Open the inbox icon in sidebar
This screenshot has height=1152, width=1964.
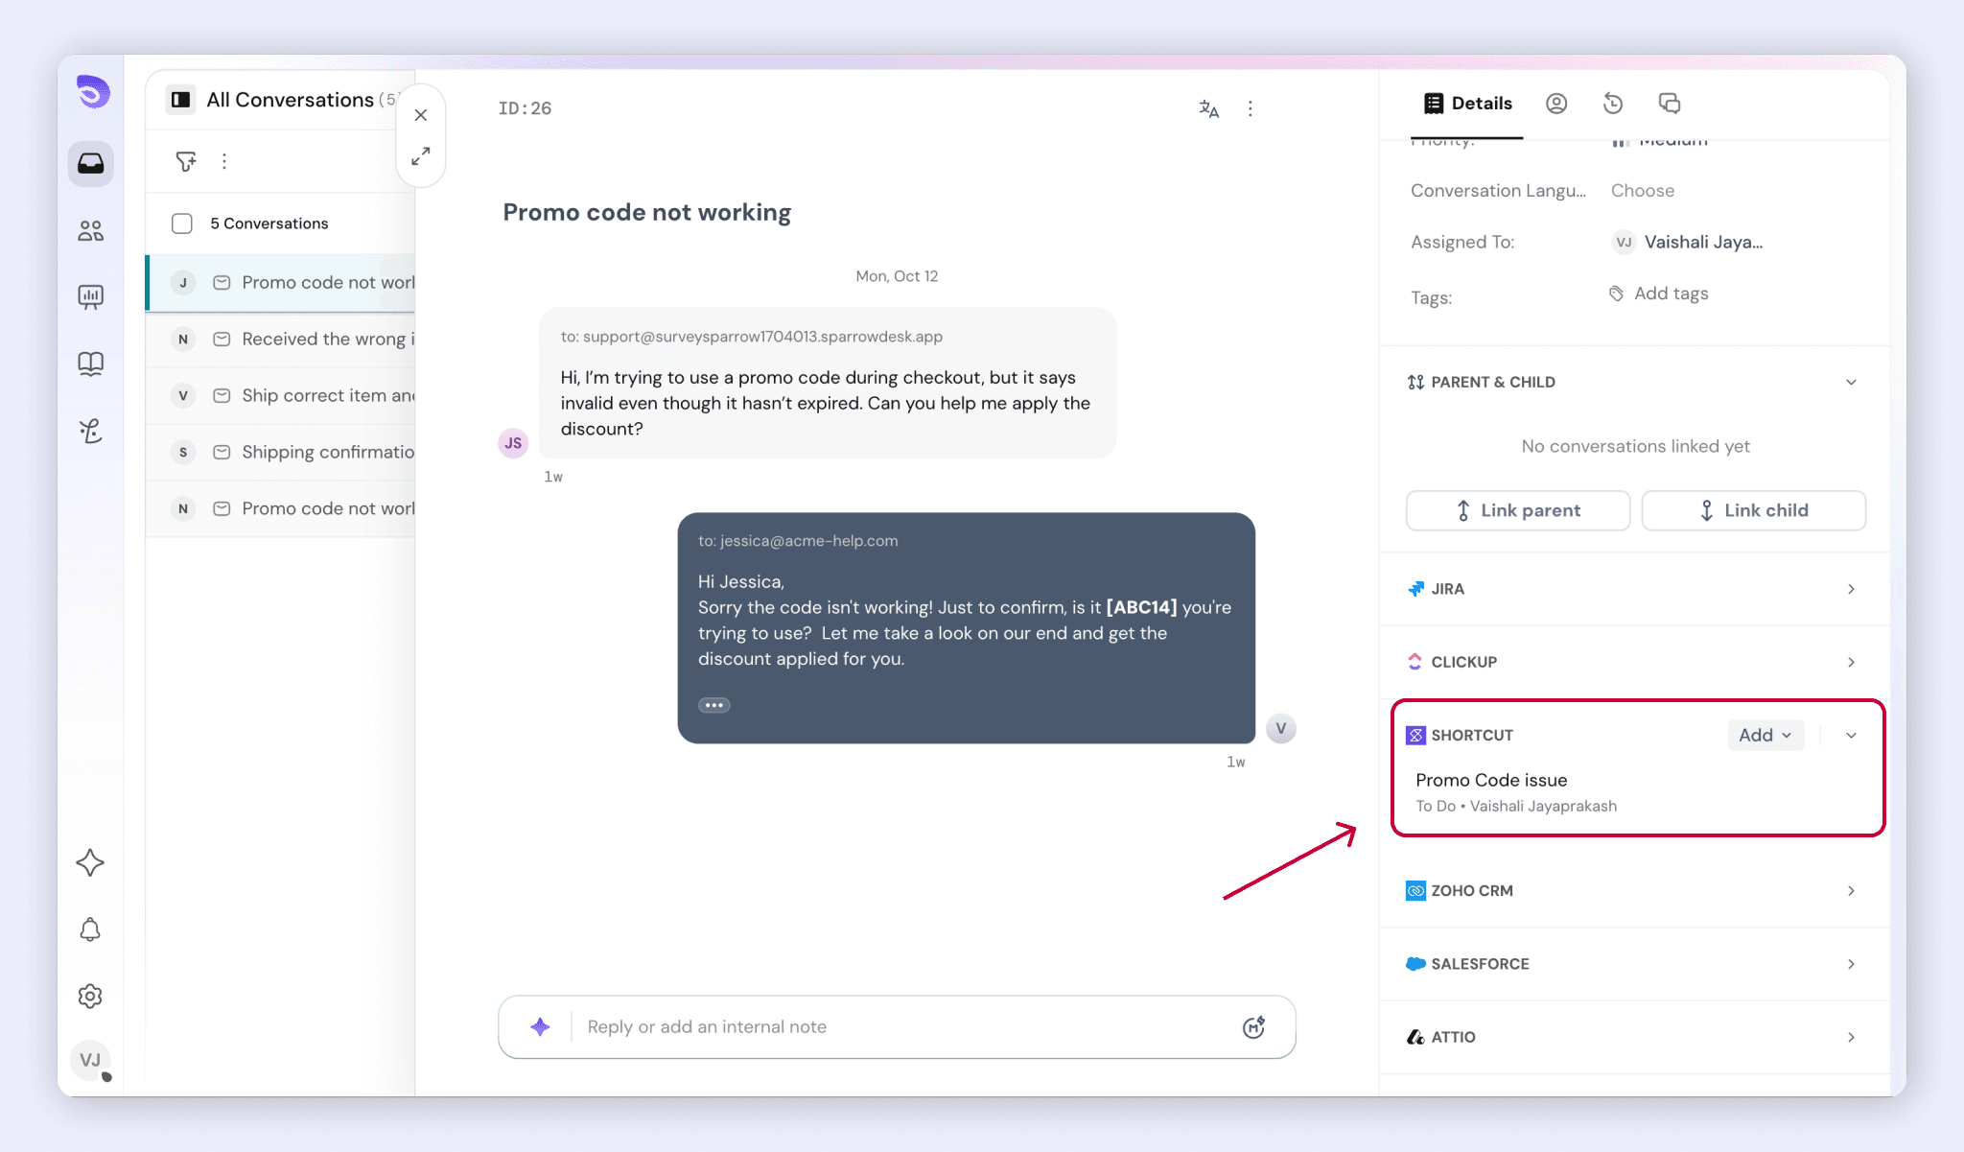tap(91, 163)
